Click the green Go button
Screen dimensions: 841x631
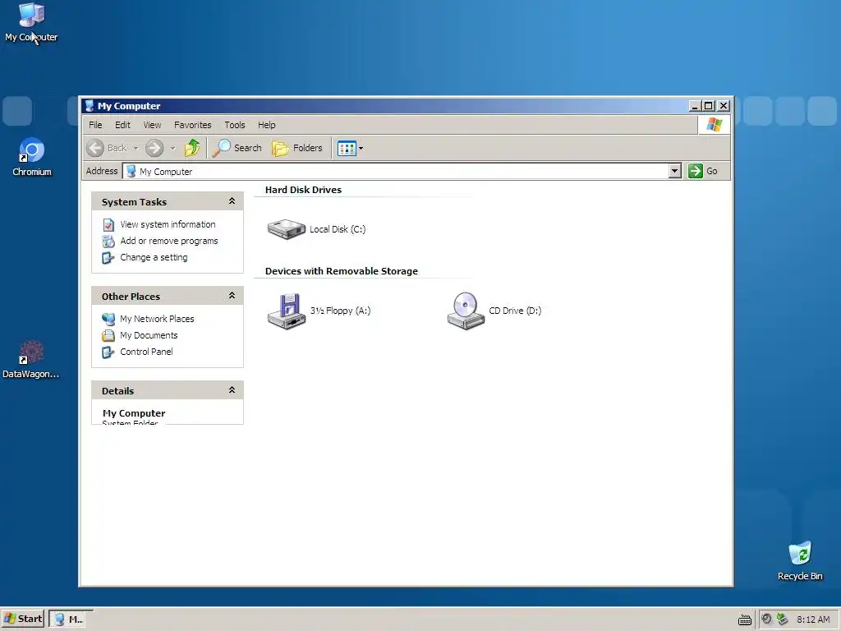tap(703, 171)
